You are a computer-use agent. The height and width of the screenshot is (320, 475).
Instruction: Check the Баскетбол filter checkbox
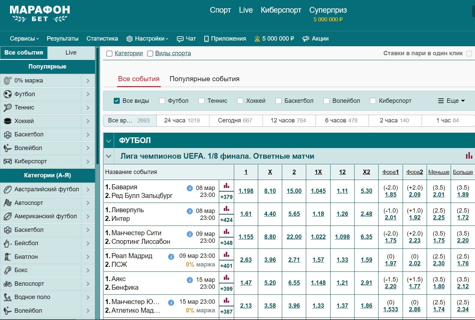(279, 101)
